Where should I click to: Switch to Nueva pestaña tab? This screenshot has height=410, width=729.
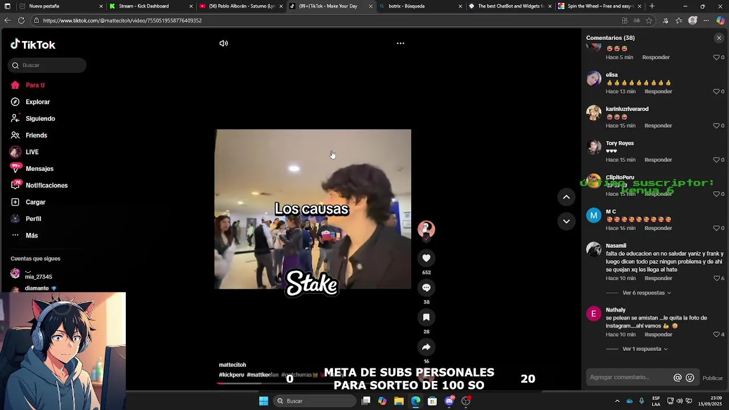[x=61, y=6]
